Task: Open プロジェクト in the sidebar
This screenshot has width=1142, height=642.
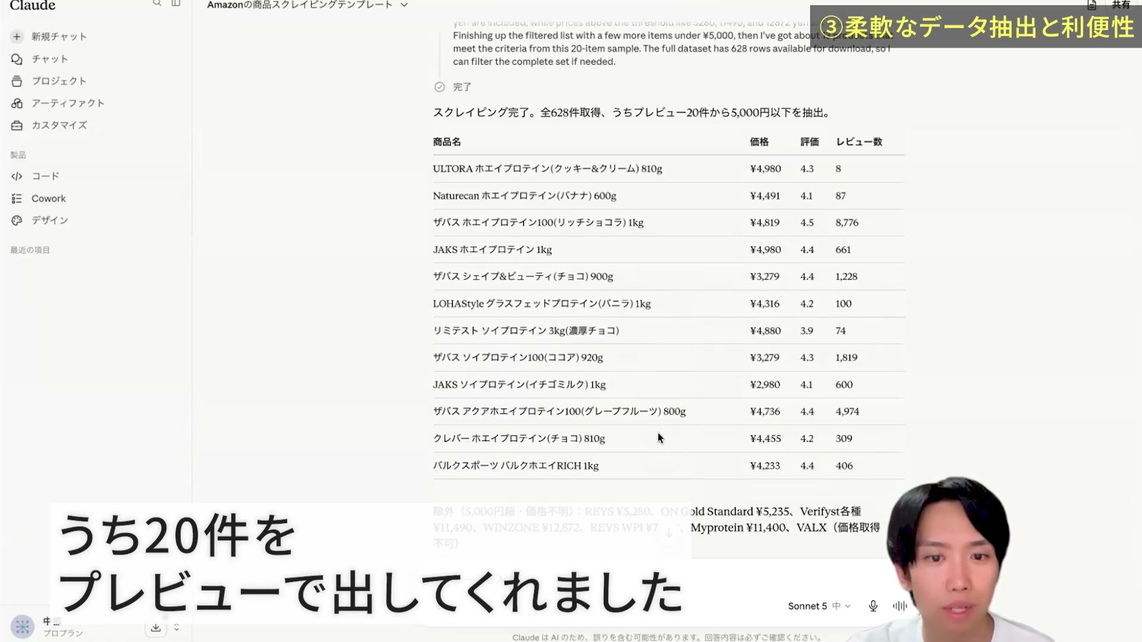Action: (59, 81)
